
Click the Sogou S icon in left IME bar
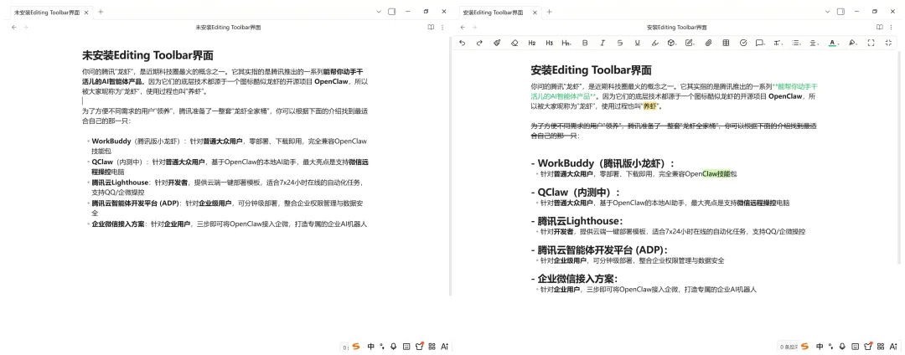[356, 347]
